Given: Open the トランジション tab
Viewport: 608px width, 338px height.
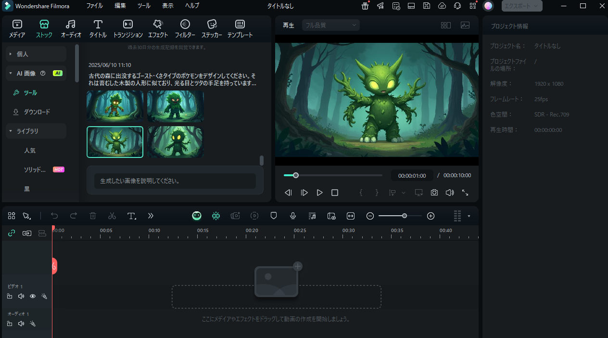Looking at the screenshot, I should 128,29.
